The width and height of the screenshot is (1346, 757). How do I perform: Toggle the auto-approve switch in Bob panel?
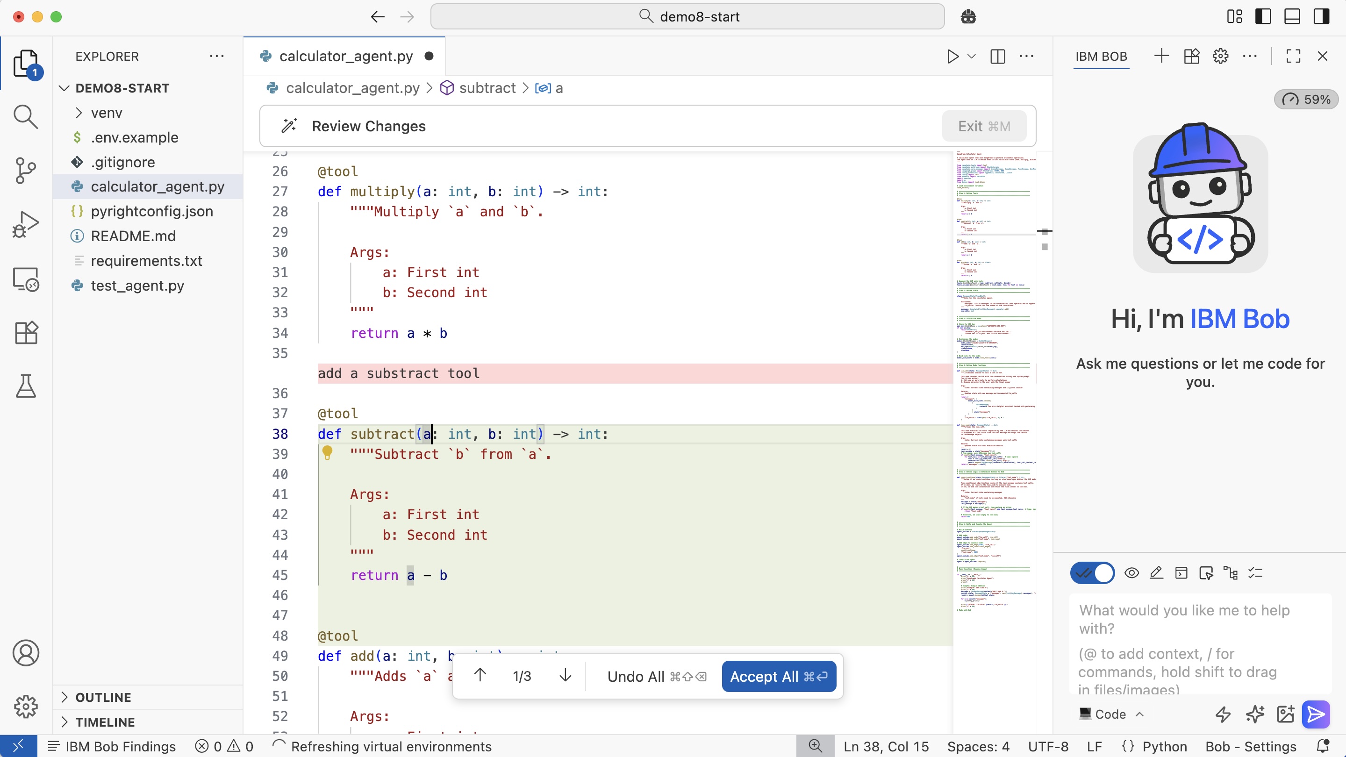coord(1092,573)
